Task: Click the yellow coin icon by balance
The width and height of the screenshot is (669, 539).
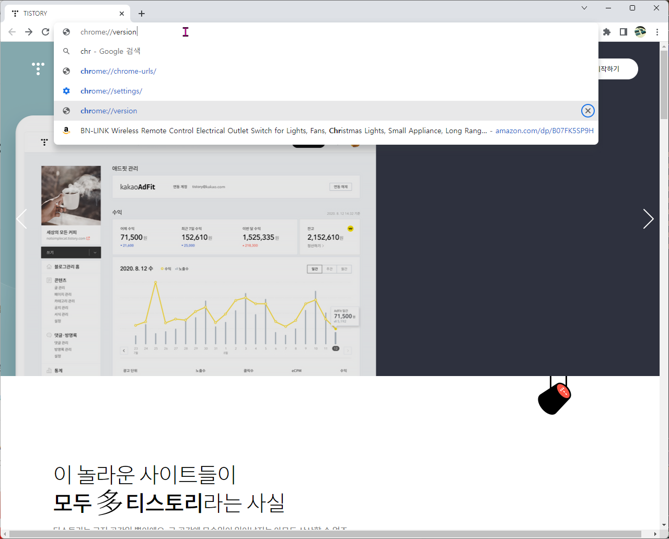Action: tap(351, 229)
